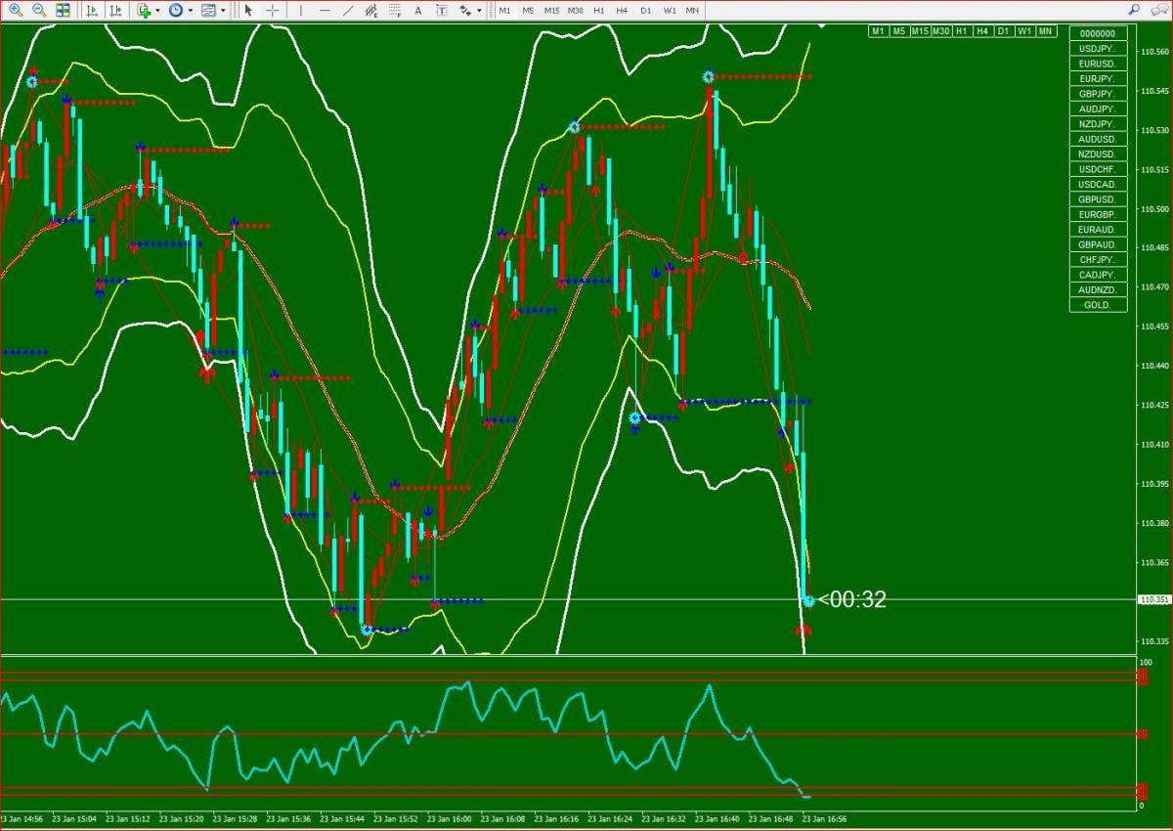Switch to M15 timeframe in the toolbar
This screenshot has height=831, width=1173.
pos(552,10)
